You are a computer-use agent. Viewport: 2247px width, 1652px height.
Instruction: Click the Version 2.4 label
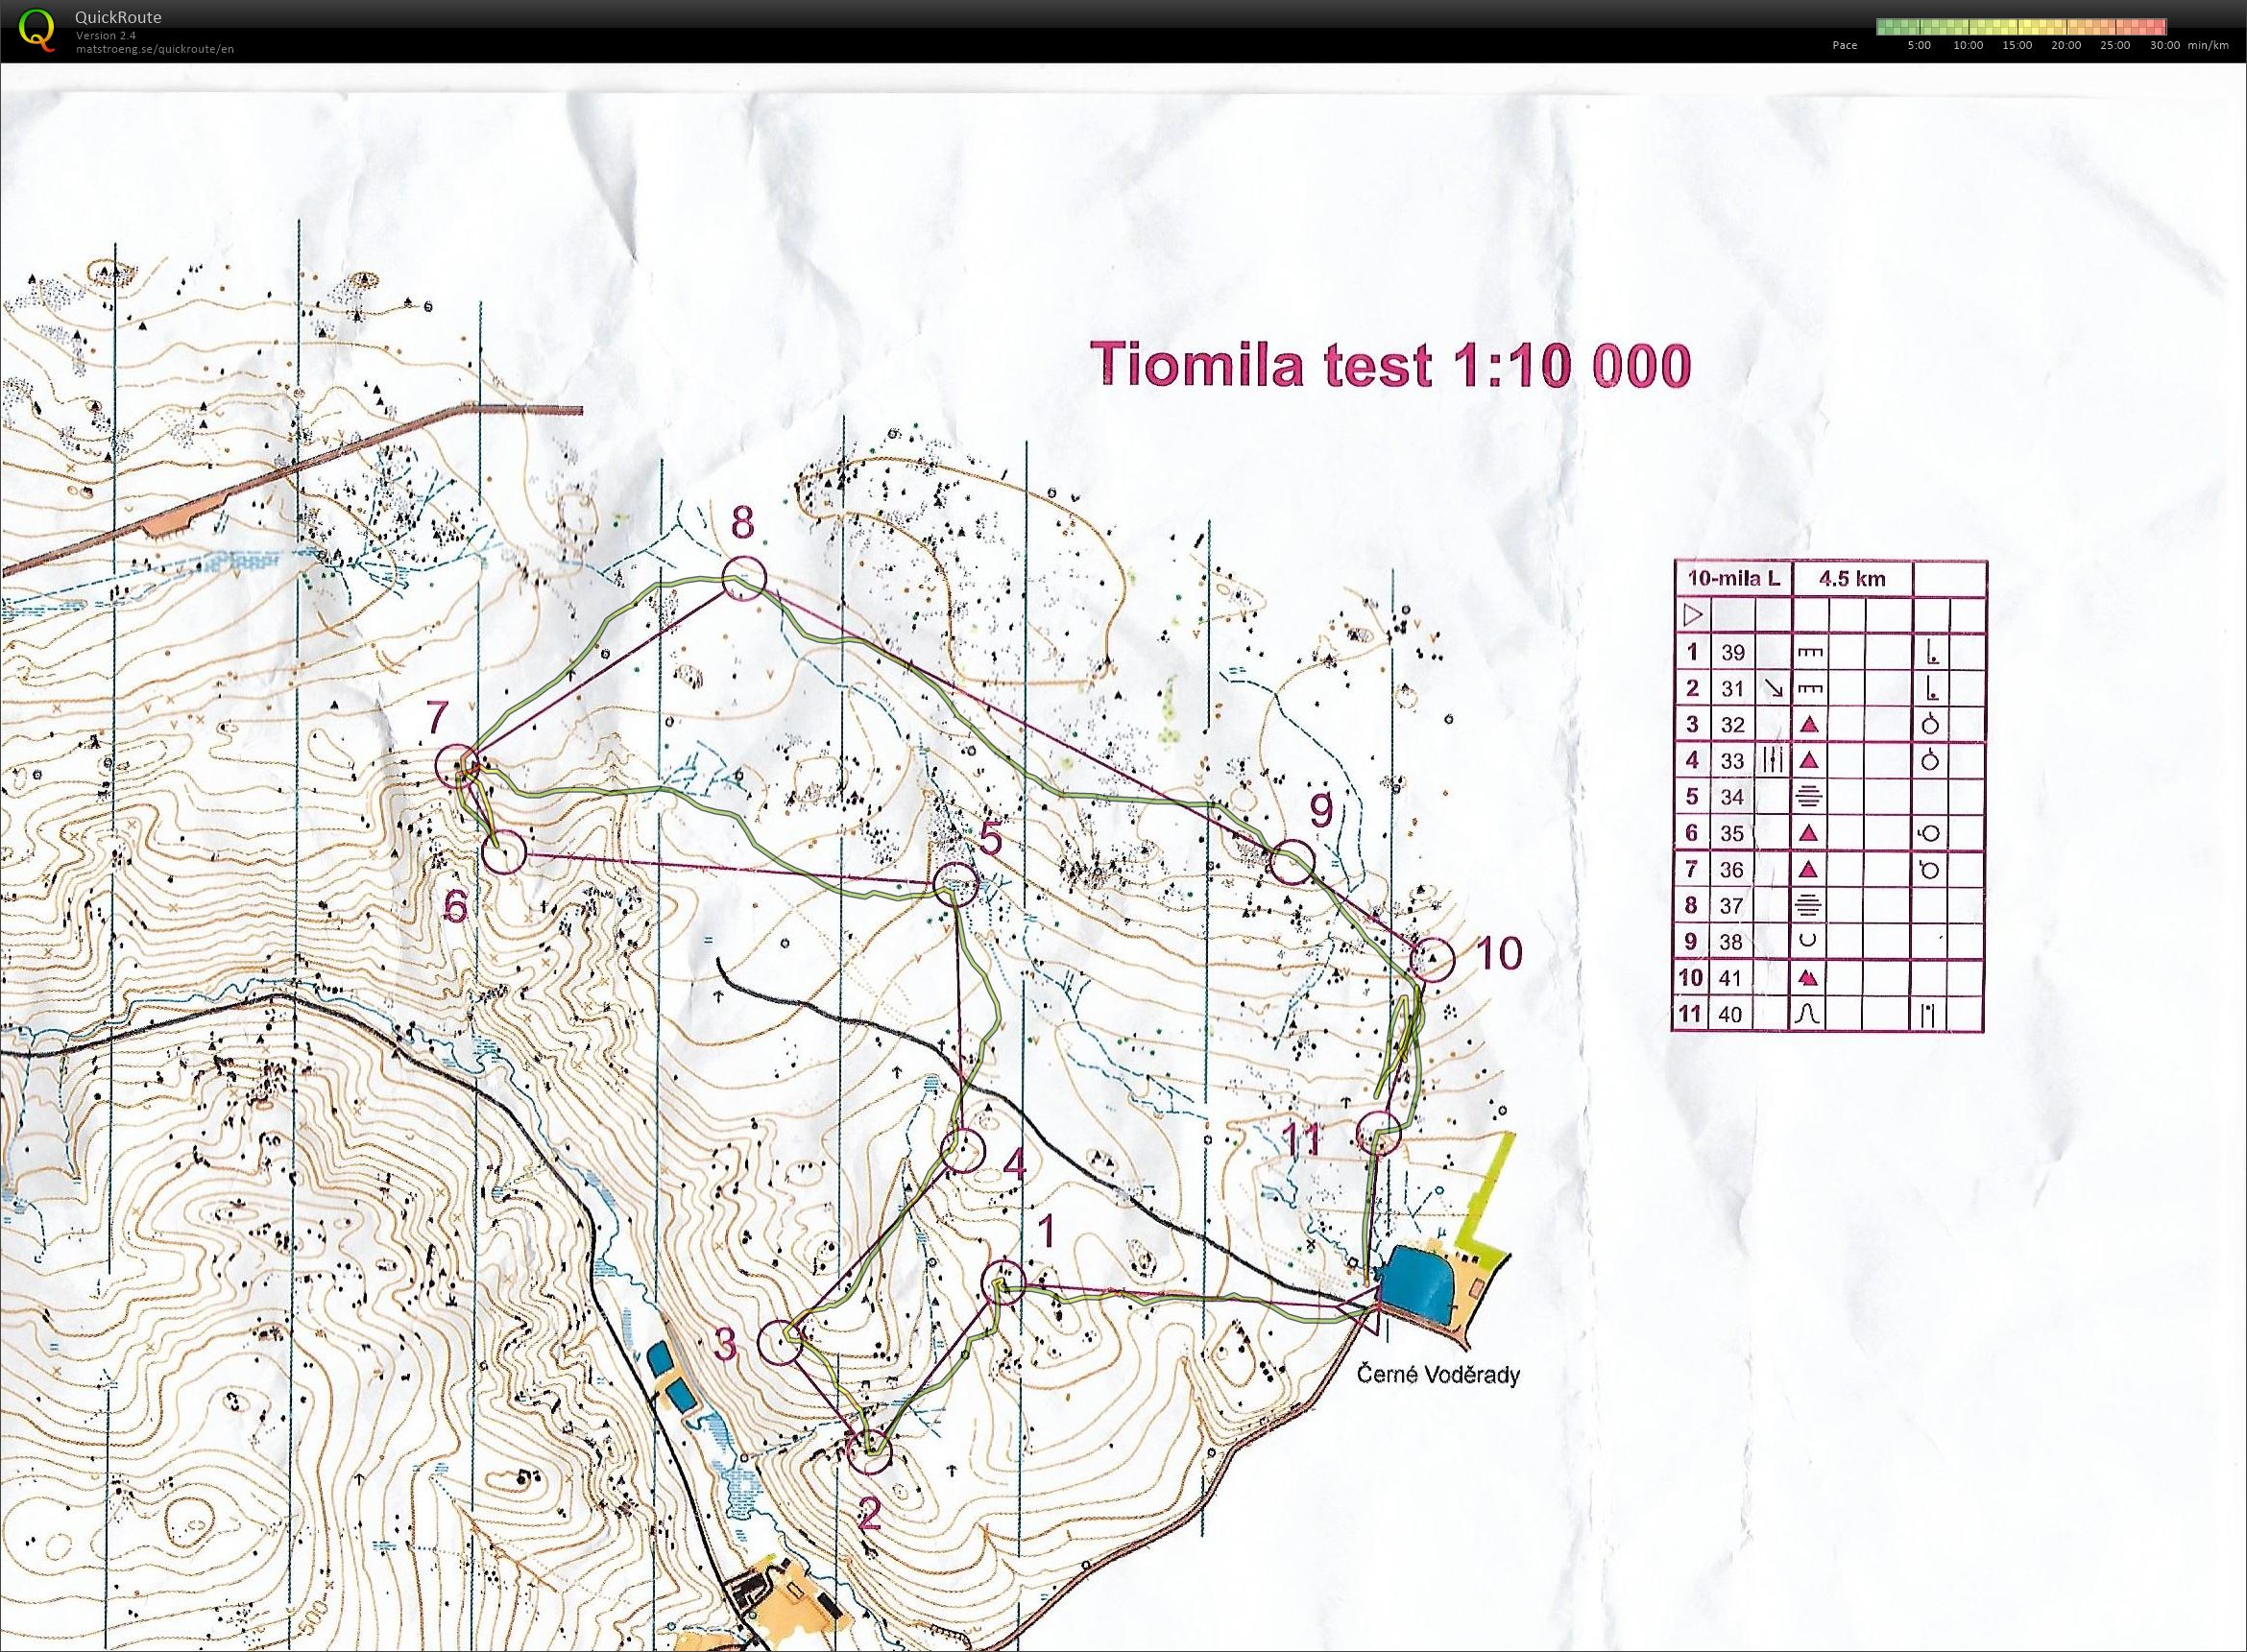coord(105,35)
